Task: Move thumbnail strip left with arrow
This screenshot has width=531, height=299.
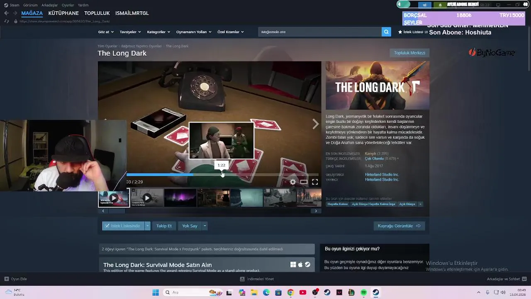Action: click(103, 211)
